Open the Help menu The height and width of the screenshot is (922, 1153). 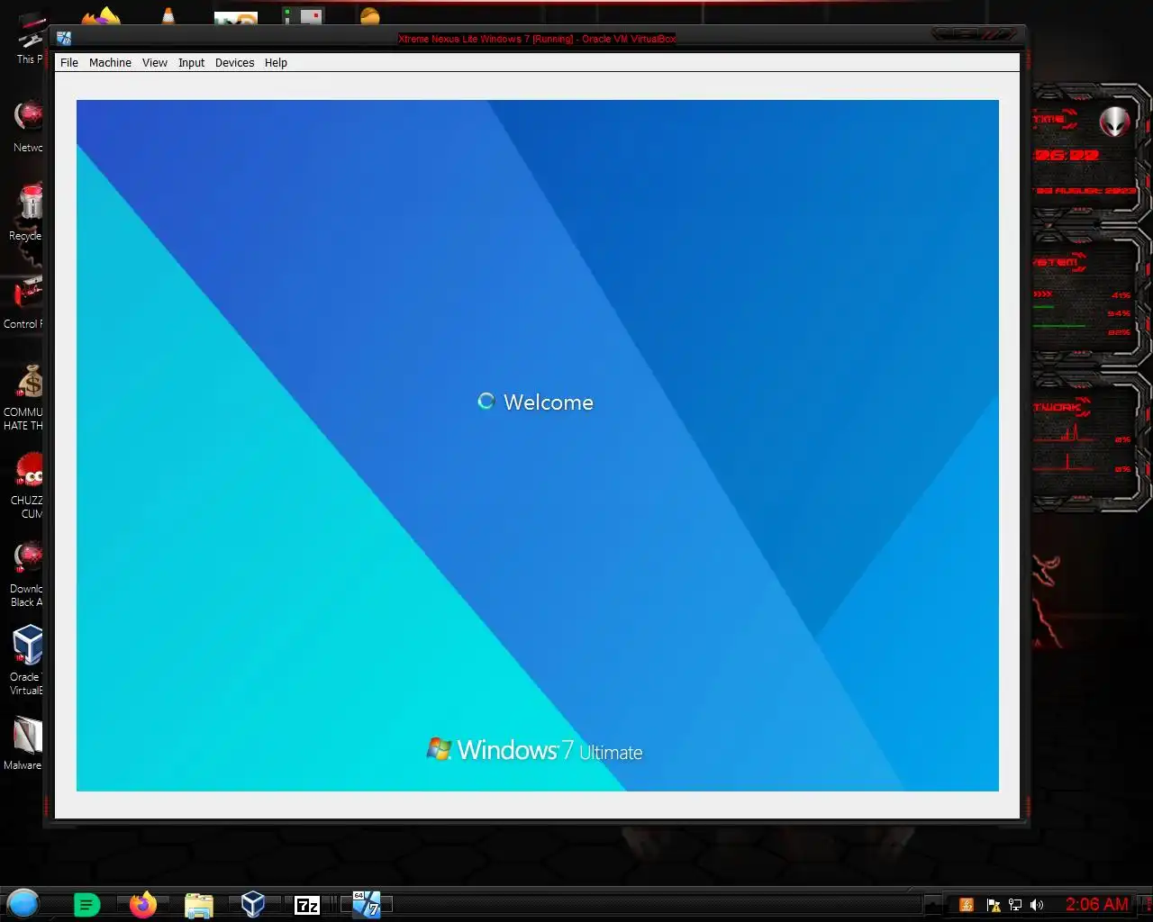276,63
